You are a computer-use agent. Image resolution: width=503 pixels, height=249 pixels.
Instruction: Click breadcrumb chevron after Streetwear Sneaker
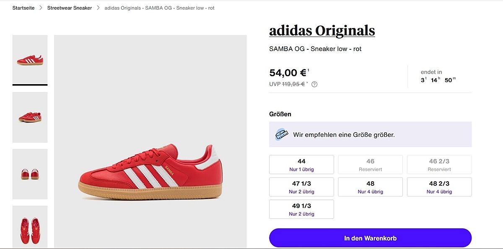[98, 8]
